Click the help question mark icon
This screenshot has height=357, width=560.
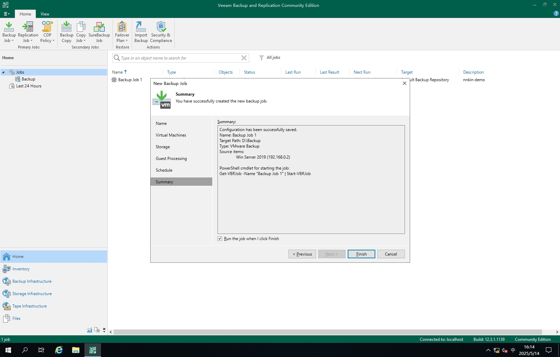point(556,13)
